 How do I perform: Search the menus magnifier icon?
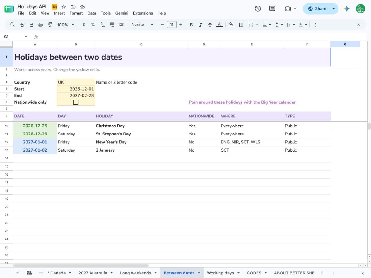click(x=12, y=25)
